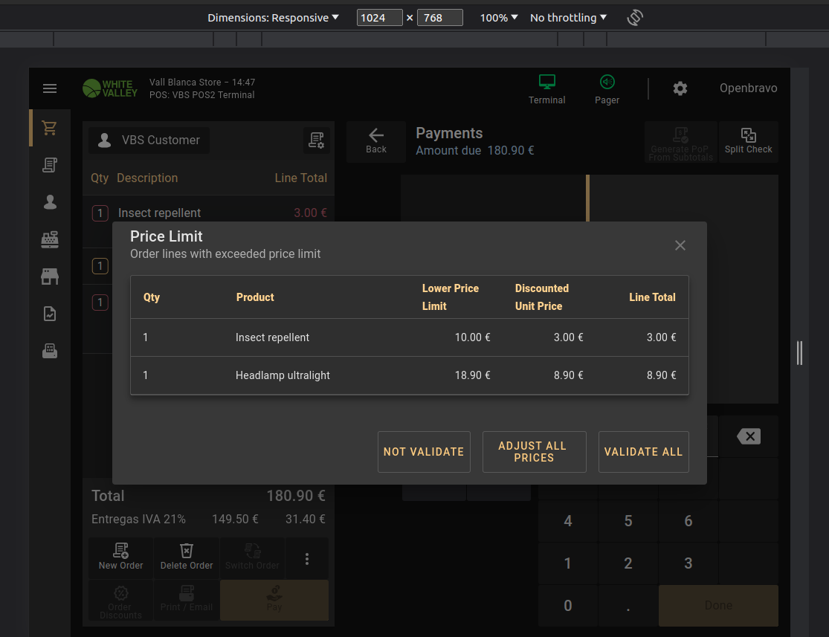The height and width of the screenshot is (637, 829).
Task: Open the store sidebar icon
Action: click(50, 277)
